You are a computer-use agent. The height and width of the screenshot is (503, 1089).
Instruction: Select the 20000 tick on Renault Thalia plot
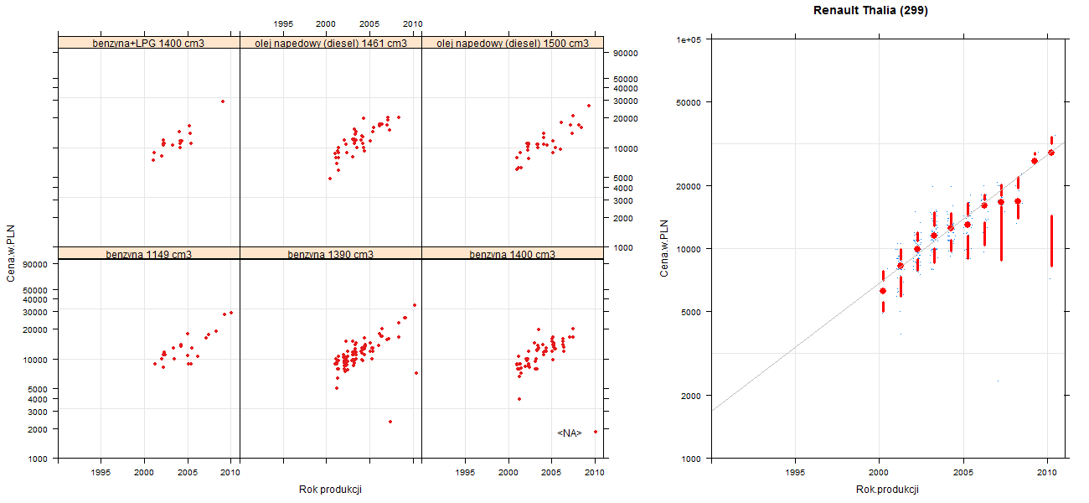tap(689, 185)
